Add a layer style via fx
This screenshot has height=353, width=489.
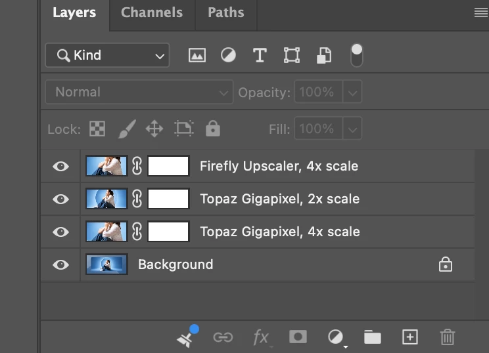pos(262,337)
